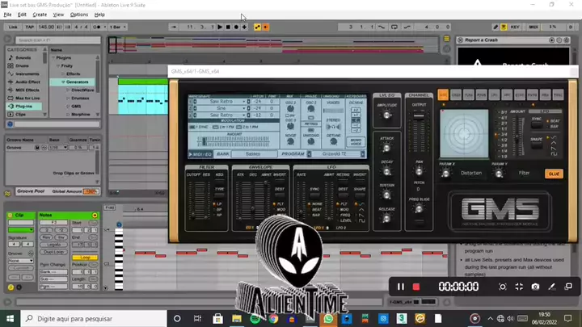The image size is (582, 327).
Task: Select the Drums category in browser
Action: (x=23, y=65)
